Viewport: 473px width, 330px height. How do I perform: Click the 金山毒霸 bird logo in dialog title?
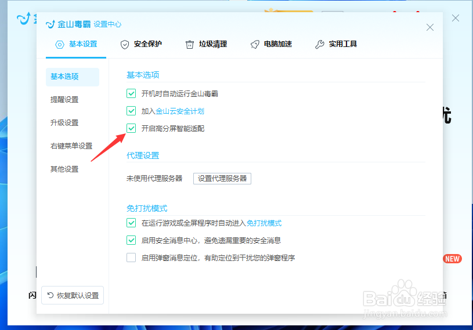point(50,24)
